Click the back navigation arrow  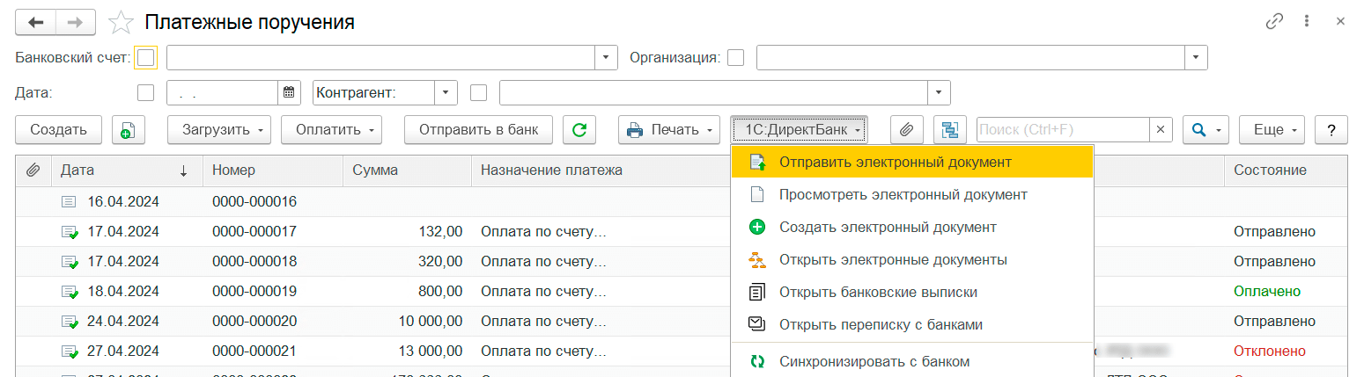[x=36, y=22]
